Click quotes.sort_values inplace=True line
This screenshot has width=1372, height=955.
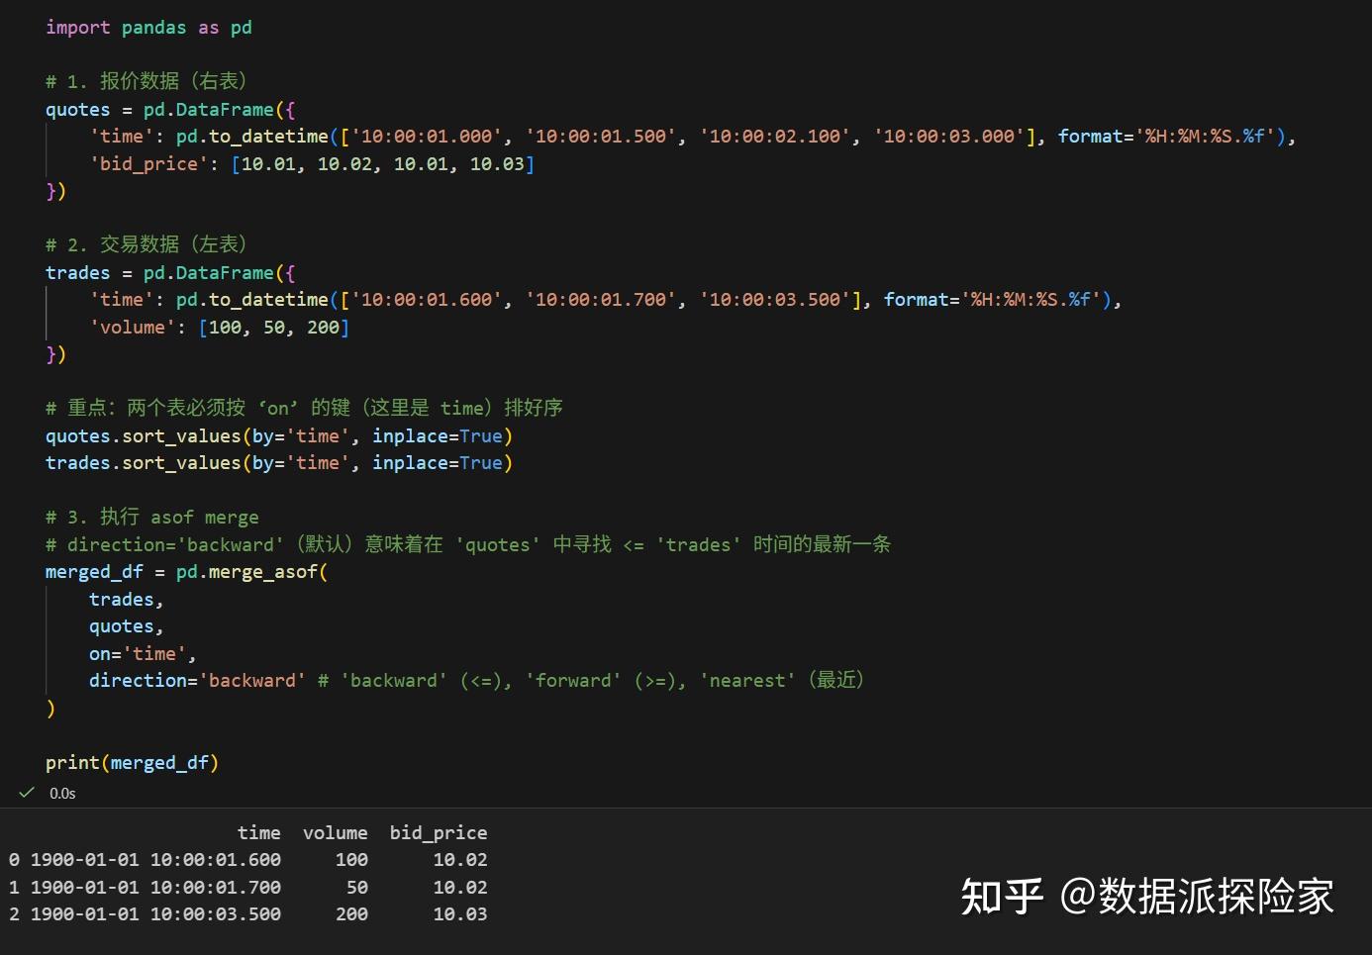pos(279,436)
